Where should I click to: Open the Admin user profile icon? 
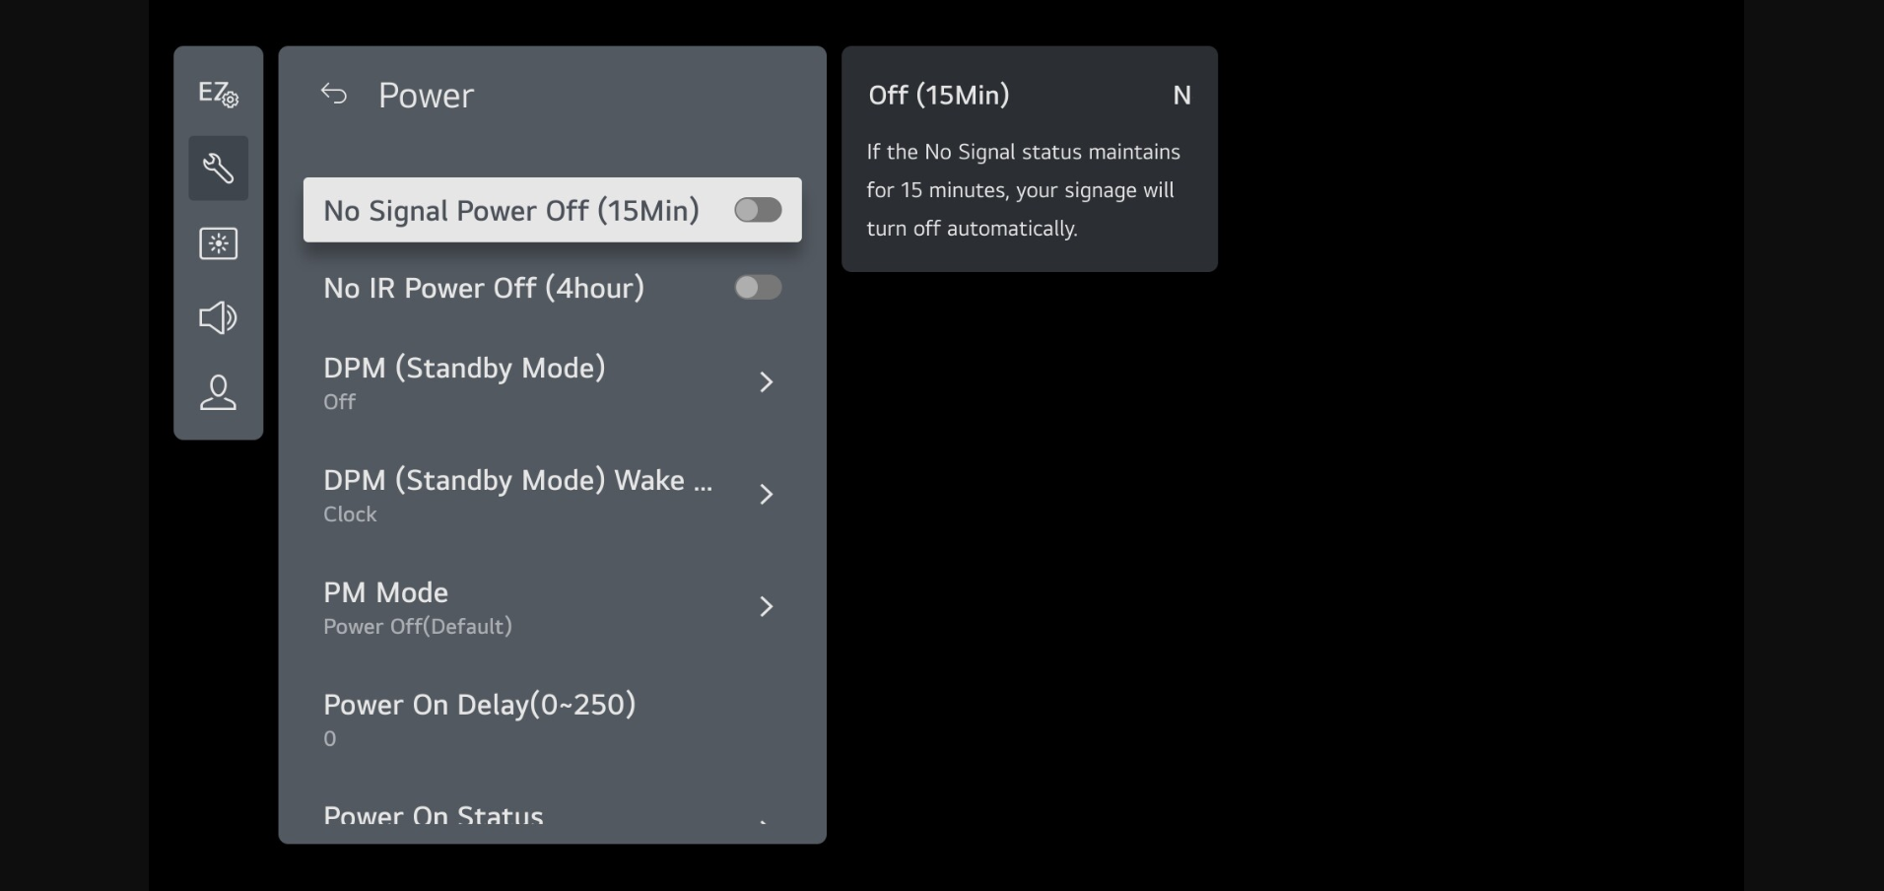[x=218, y=392]
